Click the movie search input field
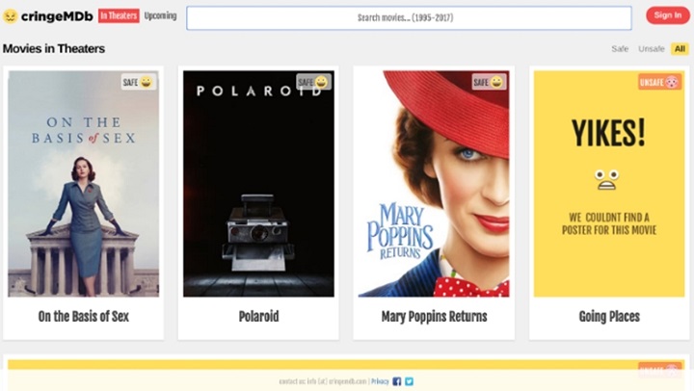 tap(409, 17)
